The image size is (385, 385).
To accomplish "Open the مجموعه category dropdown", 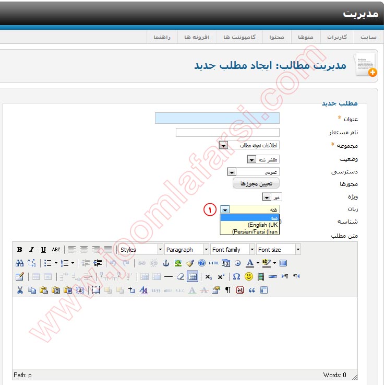I will pos(249,145).
